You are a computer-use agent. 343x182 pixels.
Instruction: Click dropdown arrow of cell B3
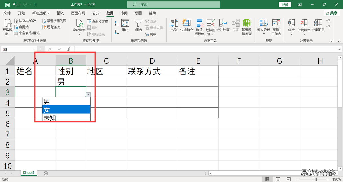click(89, 94)
